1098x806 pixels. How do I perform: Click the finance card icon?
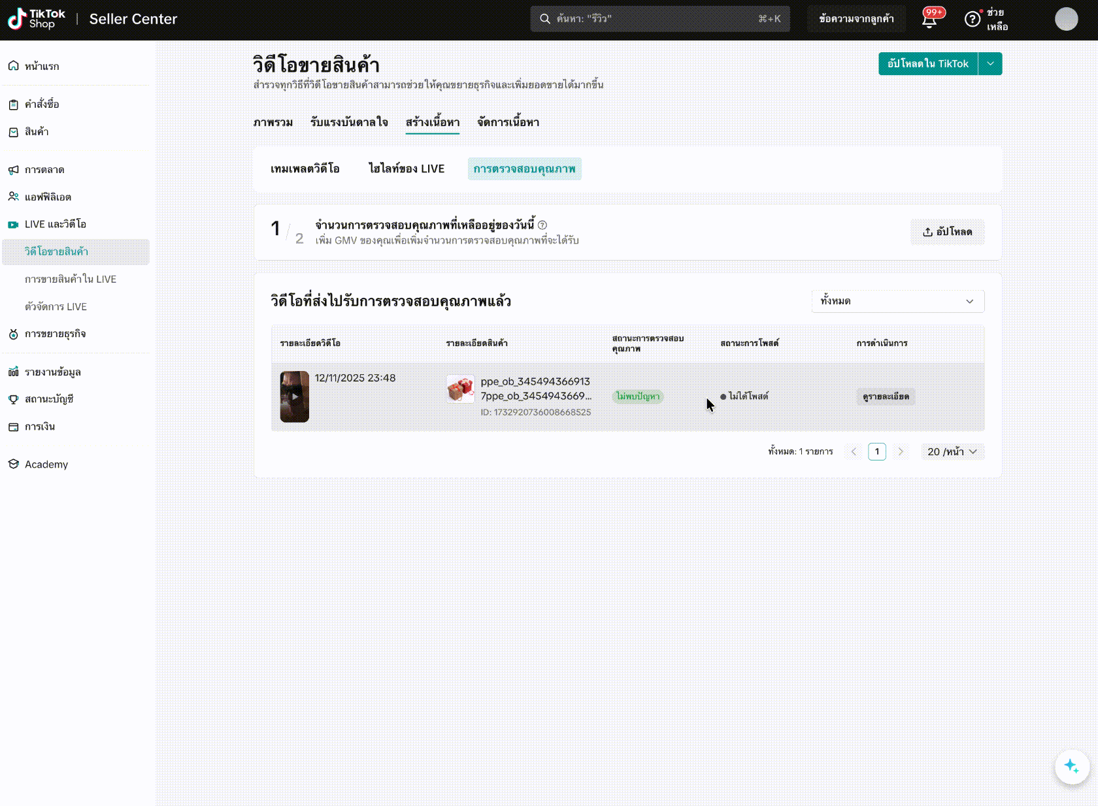pyautogui.click(x=13, y=427)
